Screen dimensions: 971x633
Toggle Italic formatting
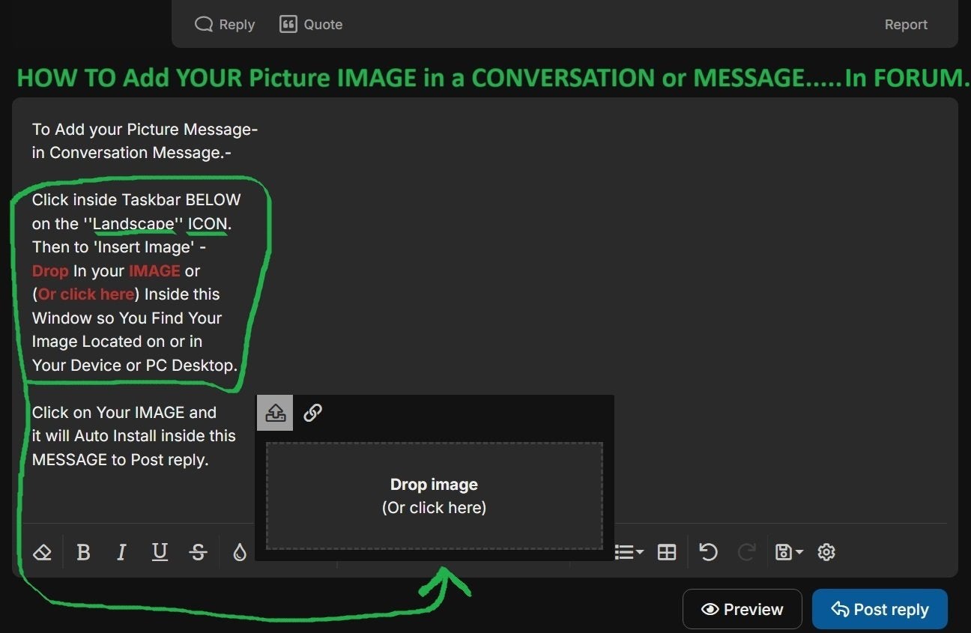click(x=121, y=553)
